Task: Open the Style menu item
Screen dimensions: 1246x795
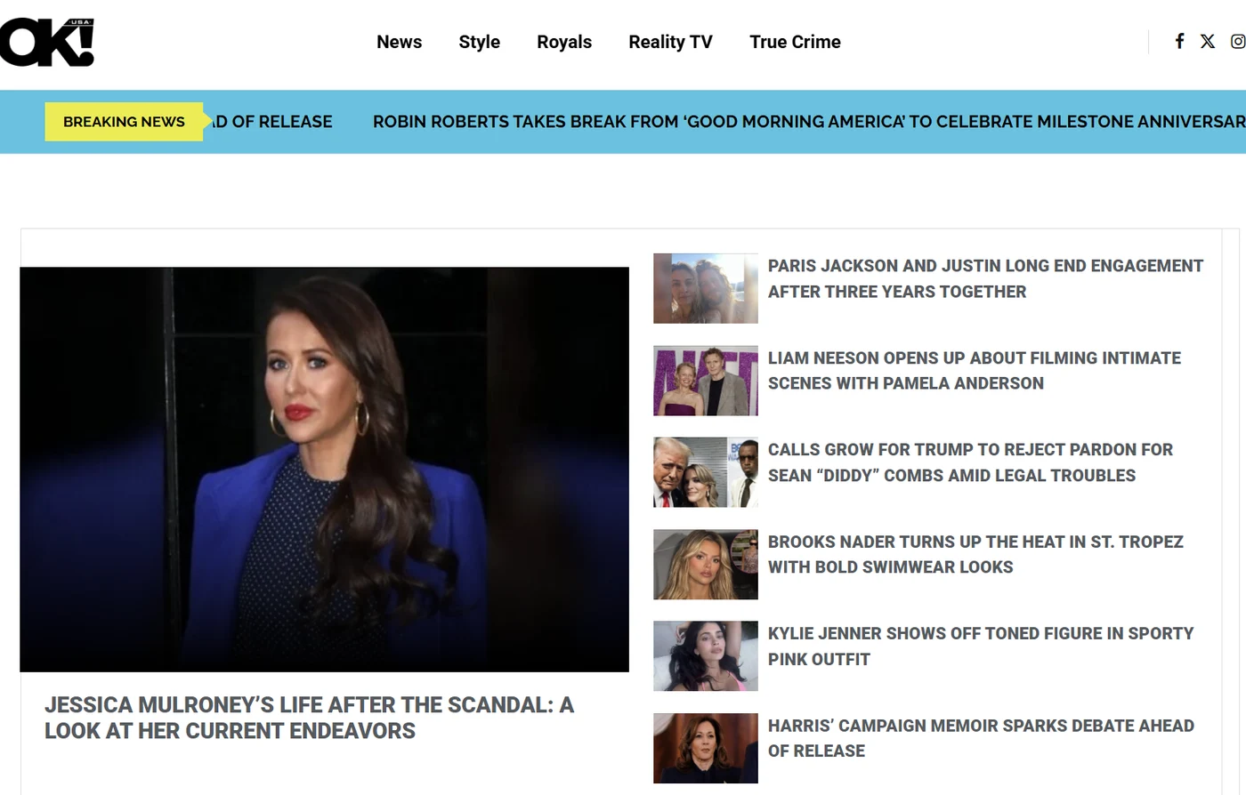Action: 479,42
